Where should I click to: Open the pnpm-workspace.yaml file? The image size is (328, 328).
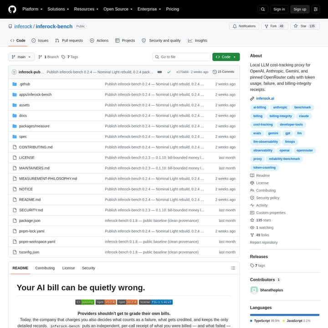[x=37, y=241]
